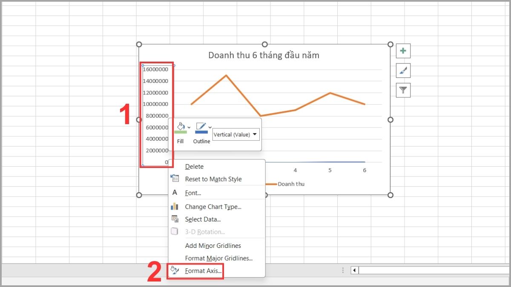Click the sheet tab splitter dots handle

(x=343, y=270)
